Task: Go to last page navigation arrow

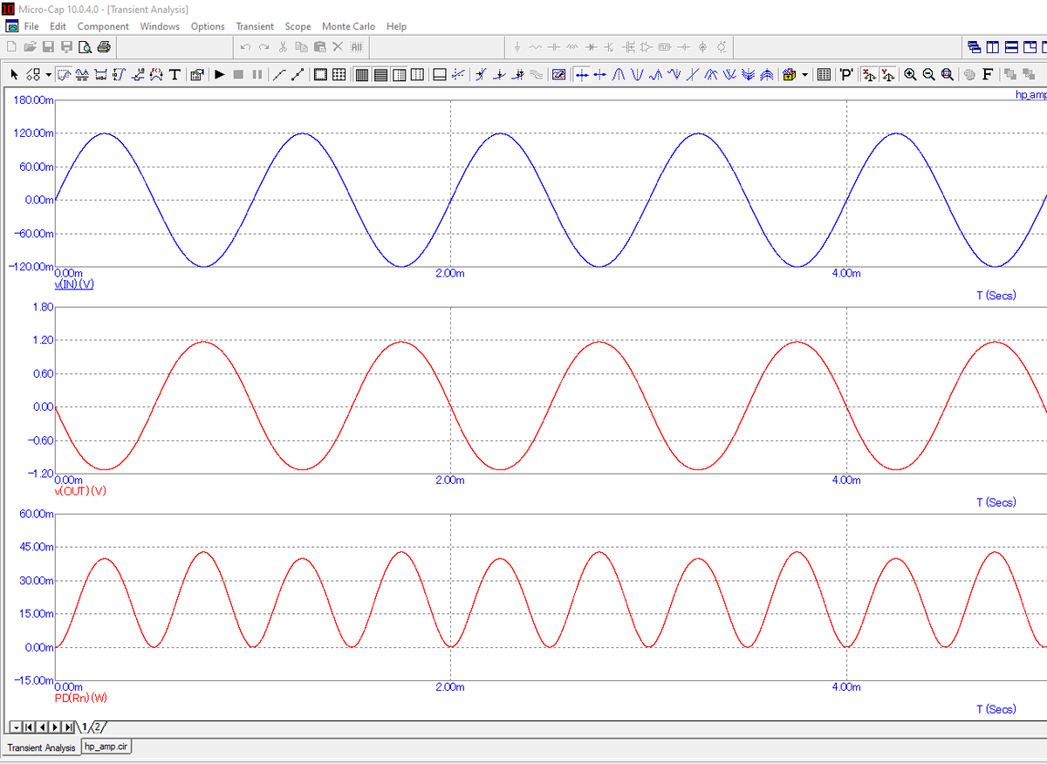Action: click(x=69, y=726)
